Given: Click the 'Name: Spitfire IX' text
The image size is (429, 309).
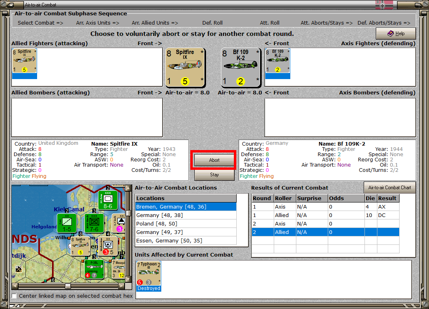Looking at the screenshot, I should 115,144.
